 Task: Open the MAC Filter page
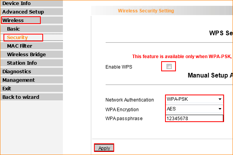[19, 46]
